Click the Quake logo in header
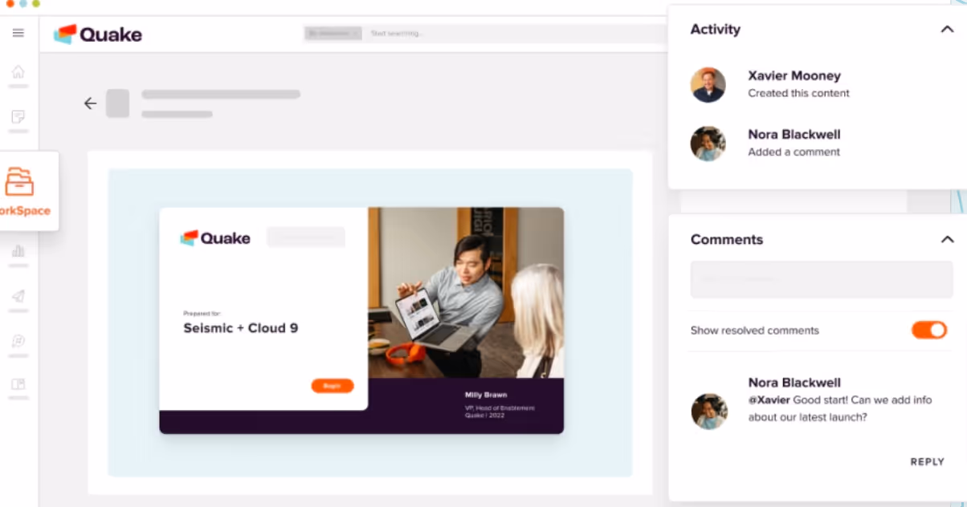The image size is (967, 507). tap(98, 34)
